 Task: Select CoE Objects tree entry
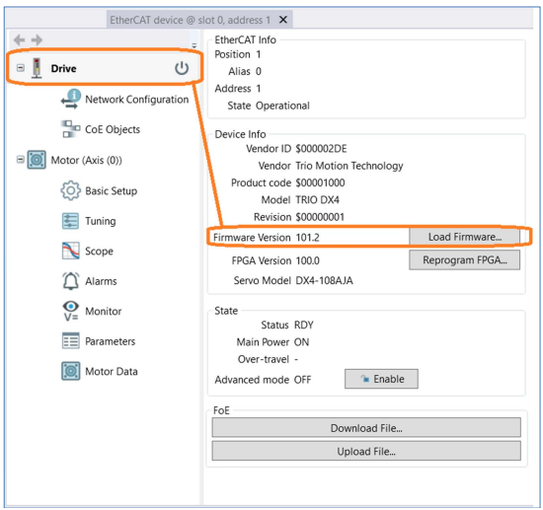tap(113, 129)
